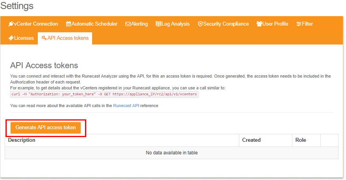
Task: Click the Filter sliders icon
Action: click(299, 24)
